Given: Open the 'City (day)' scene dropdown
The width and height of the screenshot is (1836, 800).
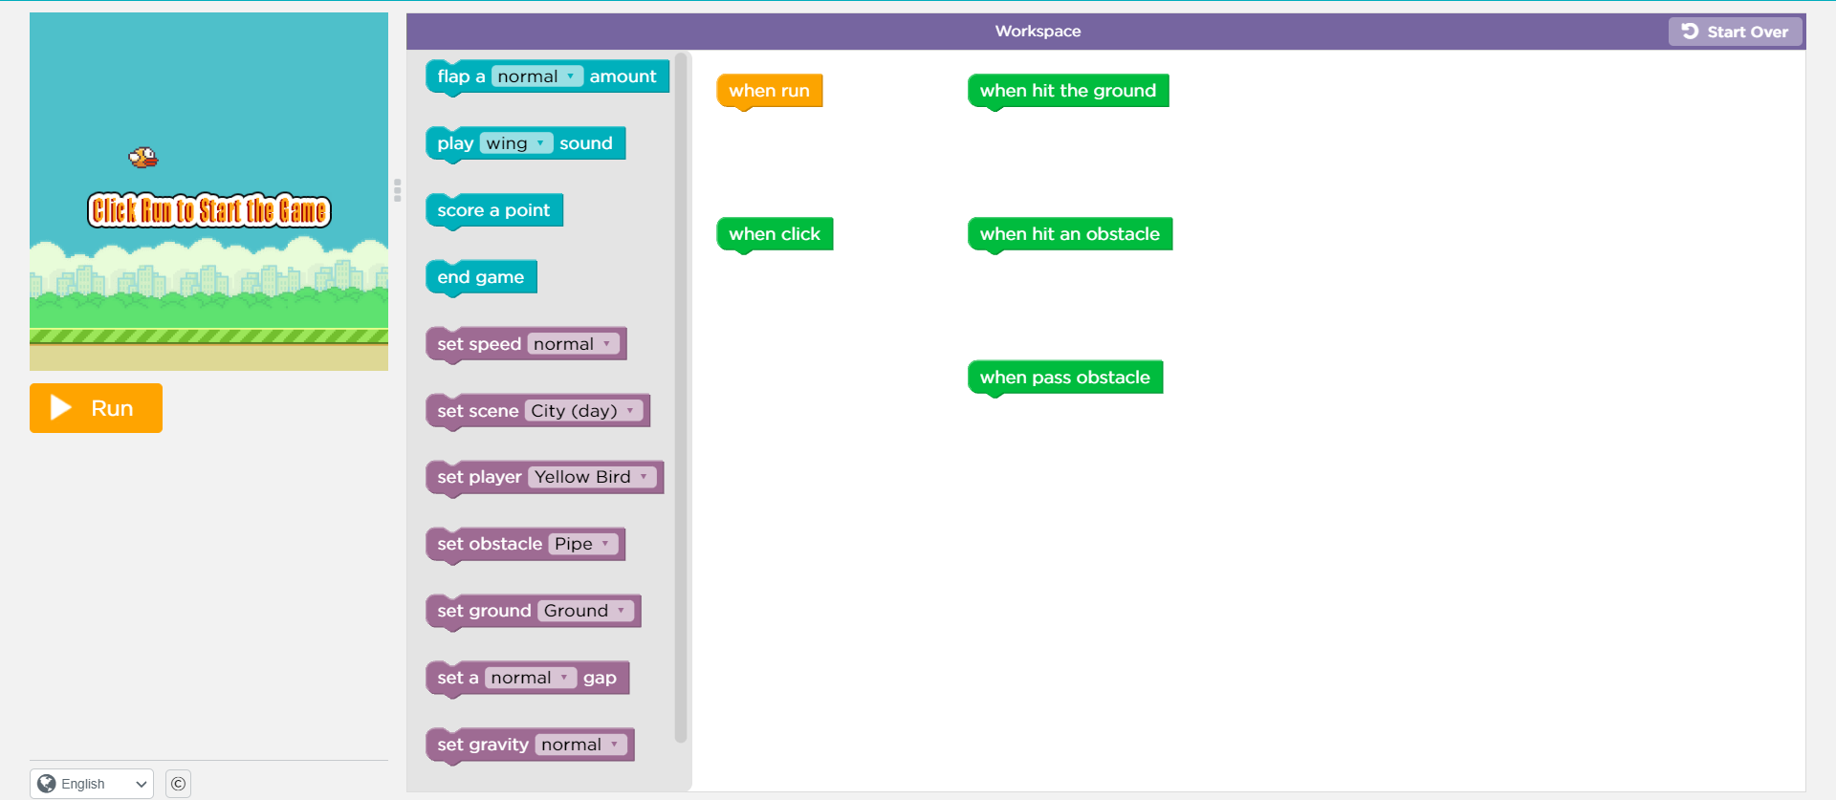Looking at the screenshot, I should pyautogui.click(x=583, y=411).
